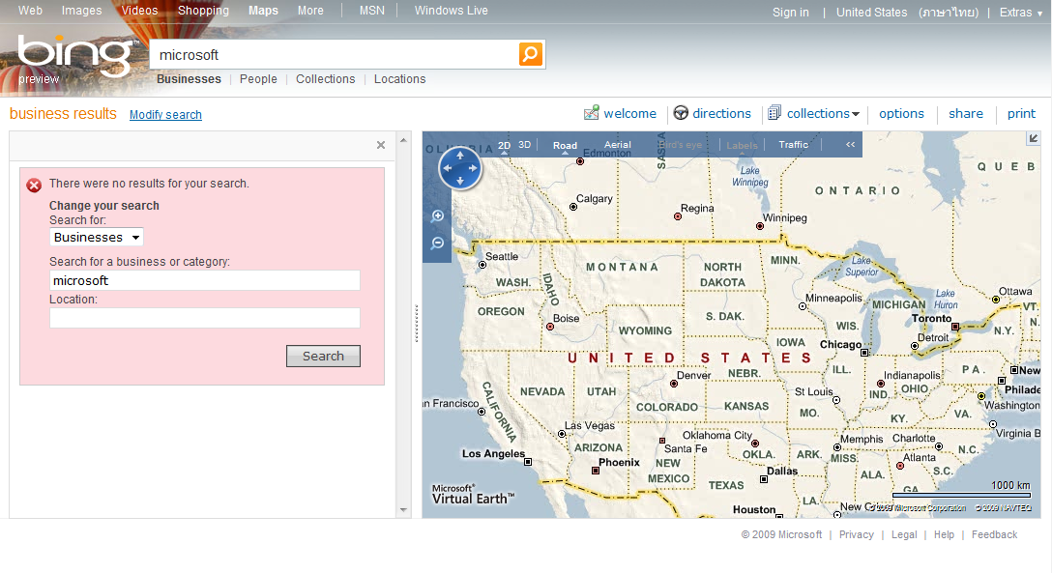Open the Maps tab
1052x573 pixels.
coord(263,11)
